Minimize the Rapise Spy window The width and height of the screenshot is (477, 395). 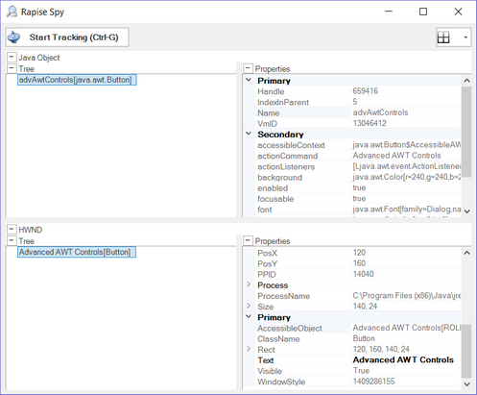389,12
